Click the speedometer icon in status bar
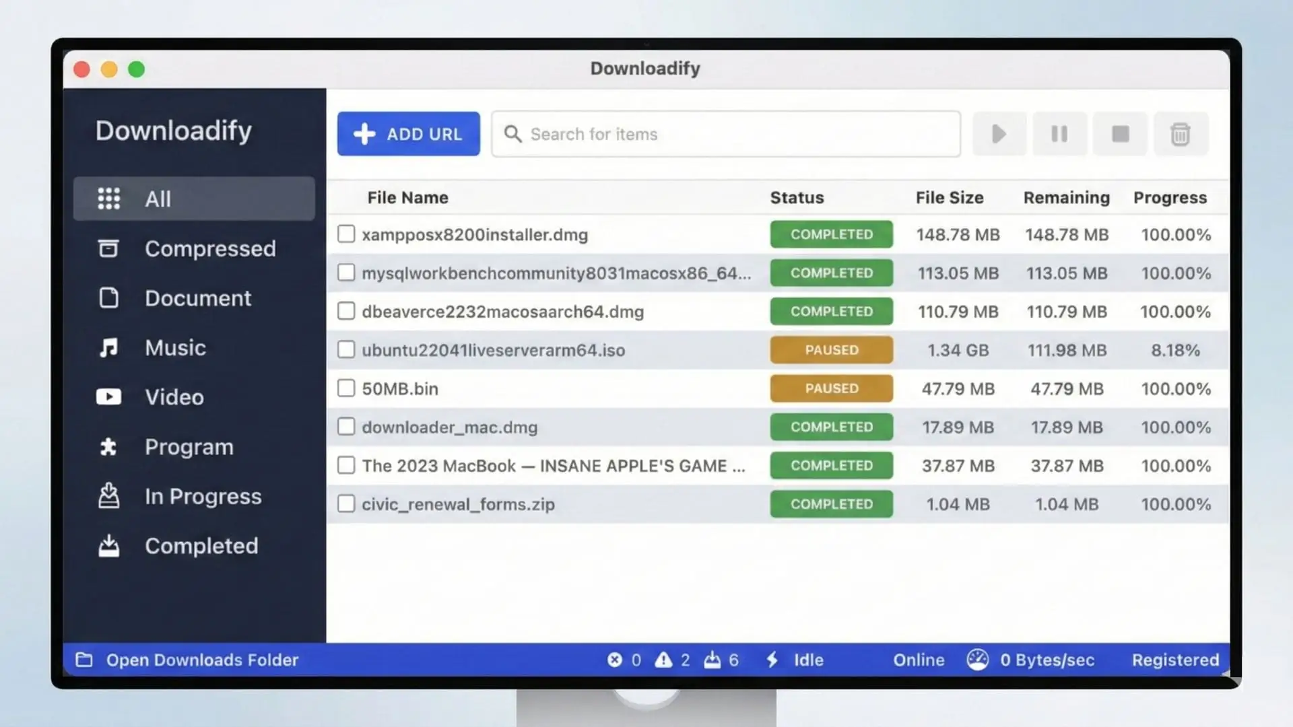The image size is (1293, 727). (x=977, y=660)
